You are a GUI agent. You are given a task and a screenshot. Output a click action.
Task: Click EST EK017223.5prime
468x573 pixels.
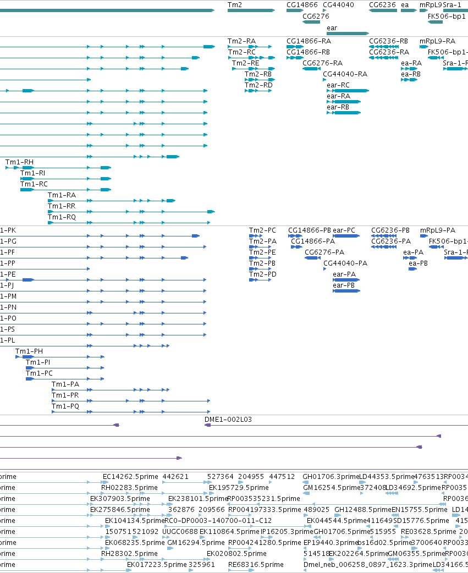pyautogui.click(x=157, y=564)
